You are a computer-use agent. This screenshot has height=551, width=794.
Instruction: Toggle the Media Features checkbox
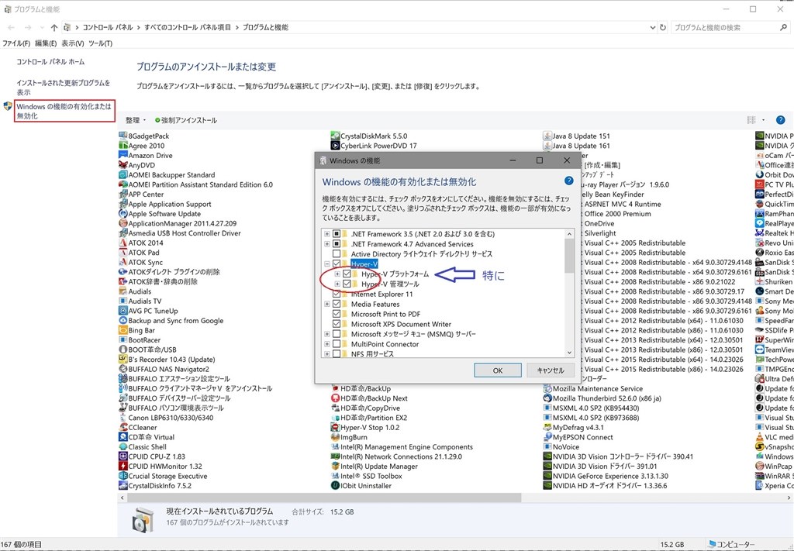click(337, 304)
